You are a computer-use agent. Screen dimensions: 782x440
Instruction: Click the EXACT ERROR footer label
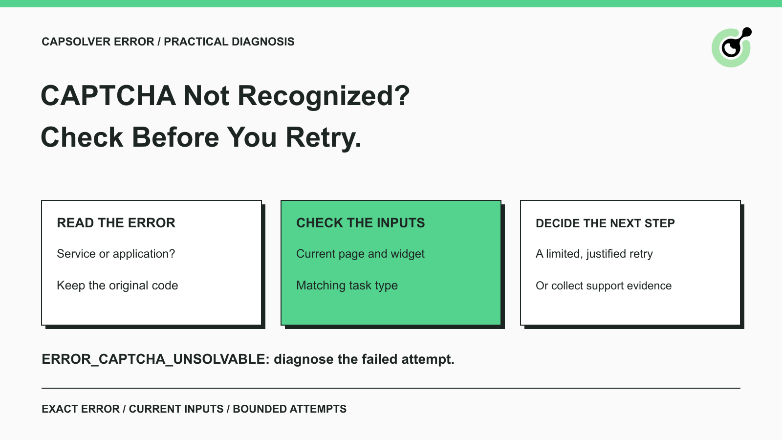coord(81,409)
